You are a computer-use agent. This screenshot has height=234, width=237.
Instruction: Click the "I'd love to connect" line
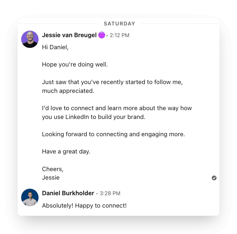point(117,108)
